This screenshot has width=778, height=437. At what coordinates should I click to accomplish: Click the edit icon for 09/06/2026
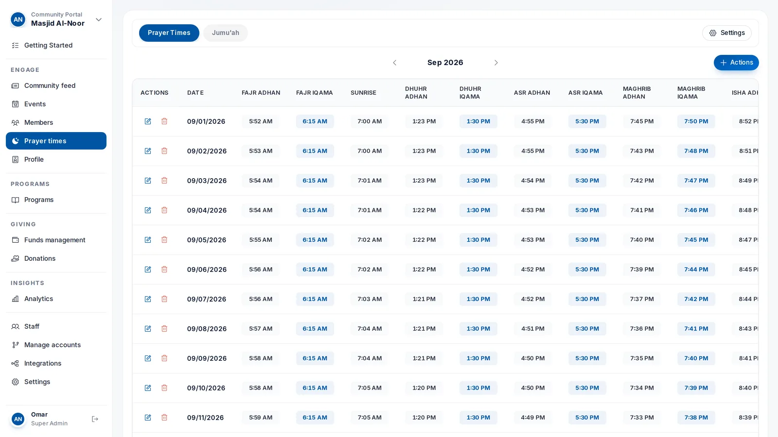148,269
